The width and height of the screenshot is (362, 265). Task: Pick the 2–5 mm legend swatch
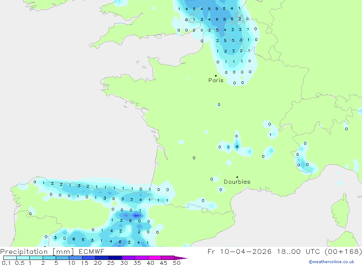point(49,258)
